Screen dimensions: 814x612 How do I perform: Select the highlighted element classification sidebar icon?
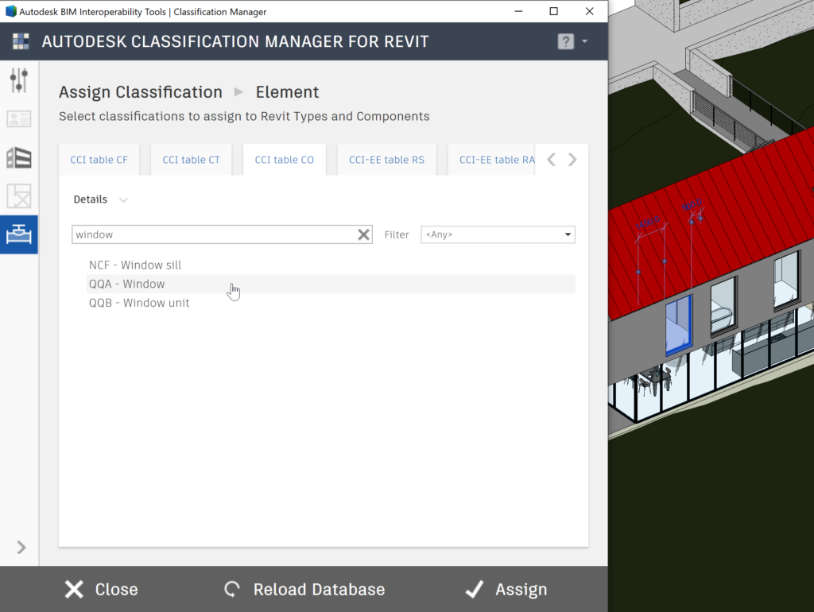19,234
